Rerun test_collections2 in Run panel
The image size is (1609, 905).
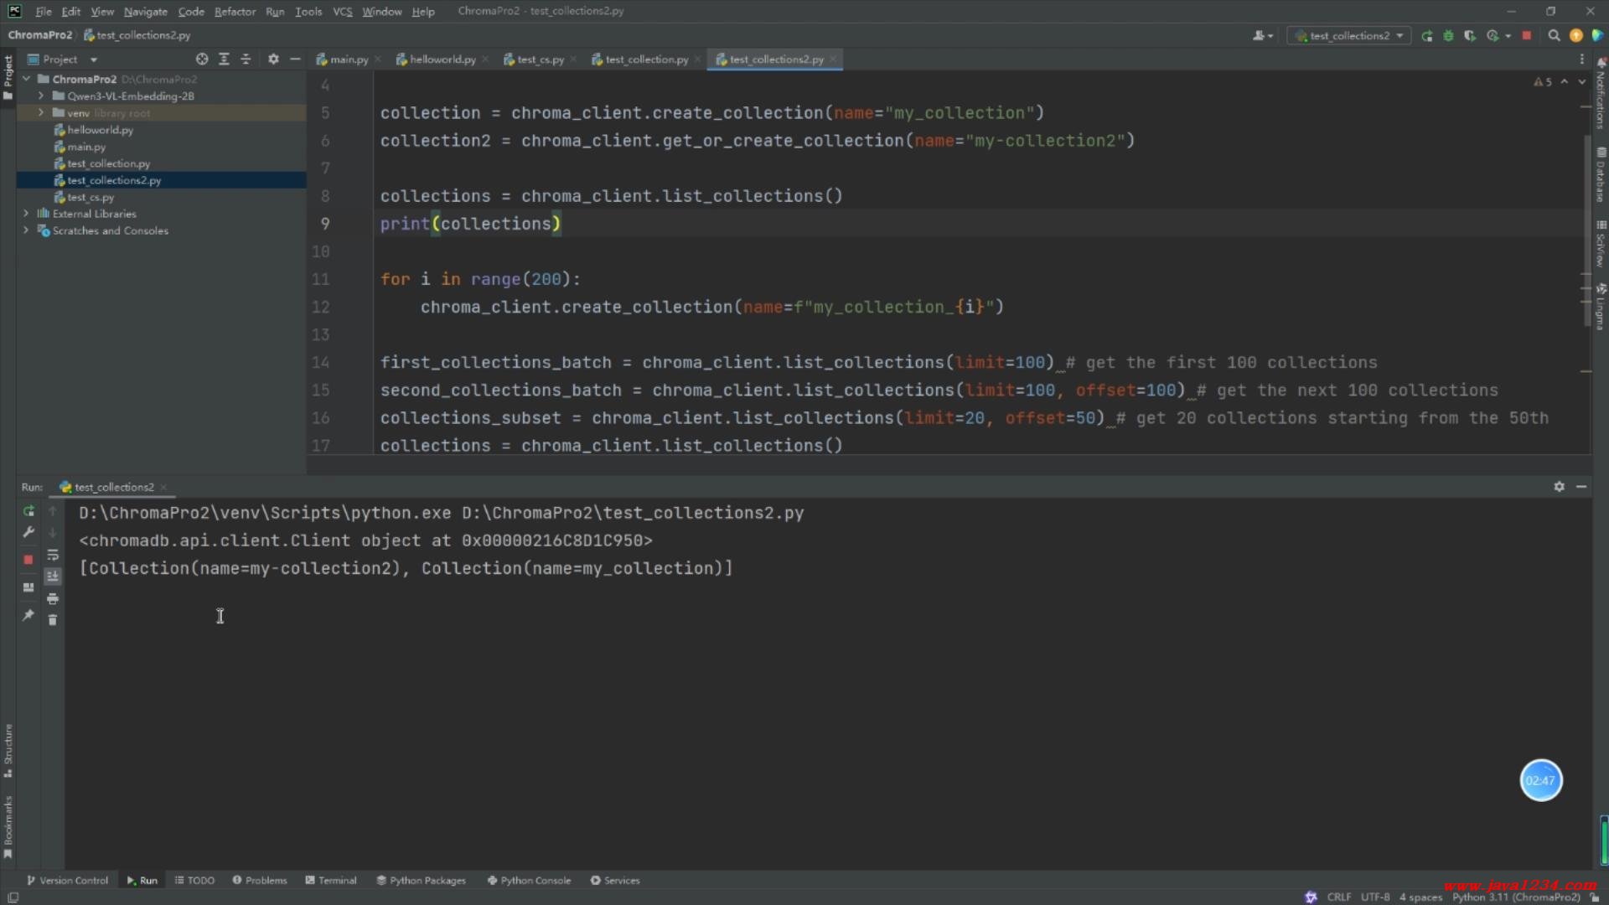pos(28,511)
